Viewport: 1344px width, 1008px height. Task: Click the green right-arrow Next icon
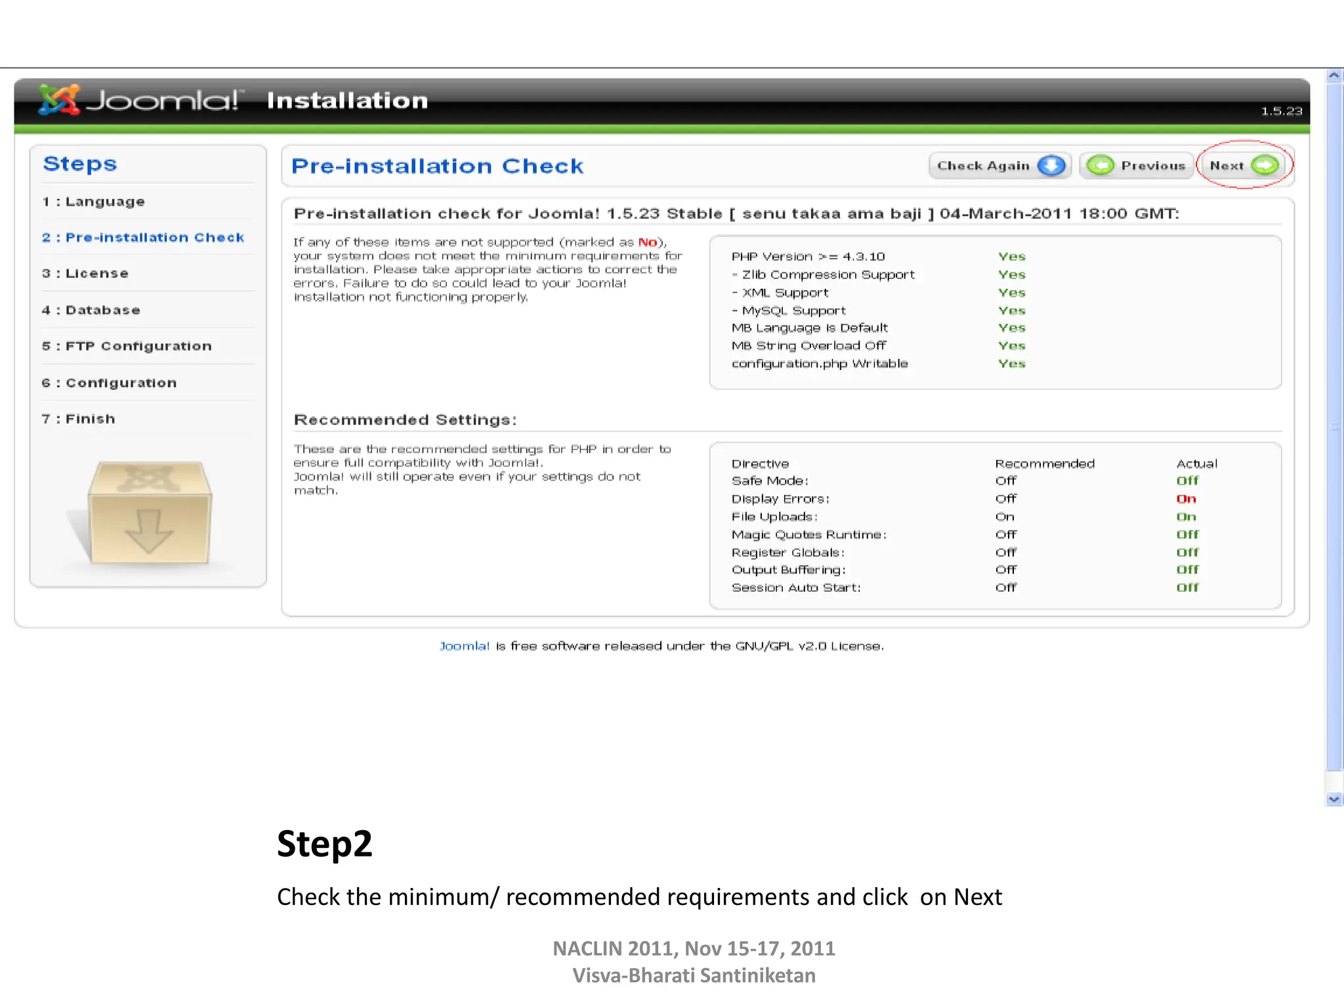[x=1265, y=165]
